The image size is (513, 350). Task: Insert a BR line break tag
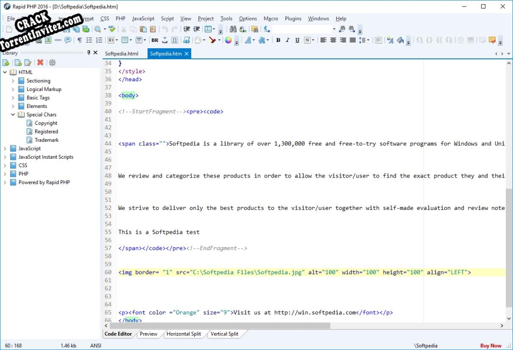click(154, 40)
